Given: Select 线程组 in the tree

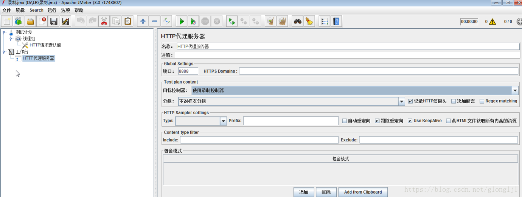Looking at the screenshot, I should click(x=29, y=39).
